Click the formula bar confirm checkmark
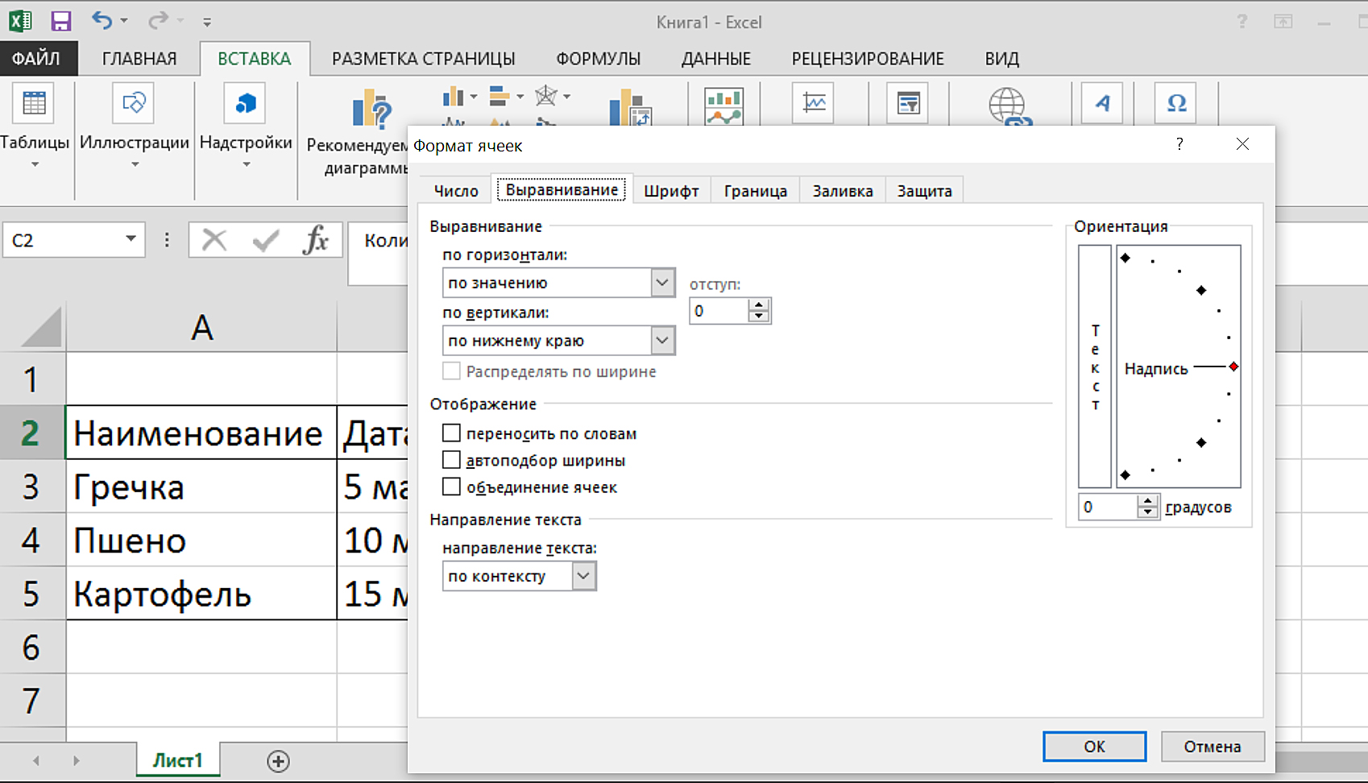This screenshot has width=1368, height=783. [x=265, y=240]
